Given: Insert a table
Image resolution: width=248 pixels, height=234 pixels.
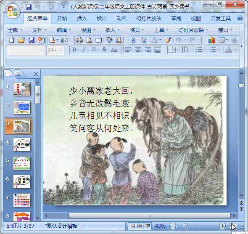Looking at the screenshot, I should (222, 40).
